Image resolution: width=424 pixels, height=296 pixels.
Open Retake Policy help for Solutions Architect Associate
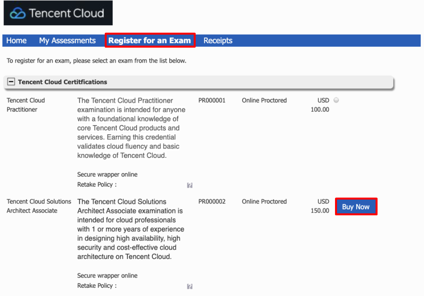coord(190,286)
